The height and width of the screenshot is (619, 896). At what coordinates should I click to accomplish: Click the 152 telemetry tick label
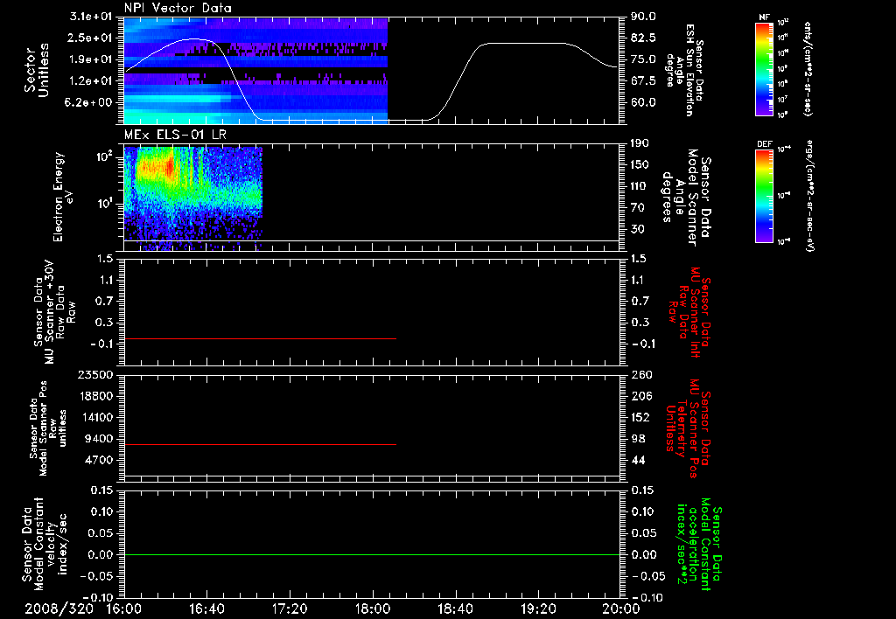coord(640,417)
